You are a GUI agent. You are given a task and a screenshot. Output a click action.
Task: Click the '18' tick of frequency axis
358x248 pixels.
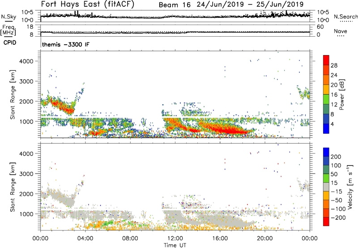pos(30,27)
